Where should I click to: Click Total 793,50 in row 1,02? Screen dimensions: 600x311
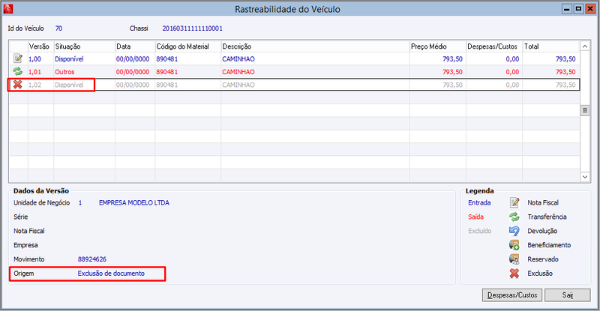click(x=565, y=85)
